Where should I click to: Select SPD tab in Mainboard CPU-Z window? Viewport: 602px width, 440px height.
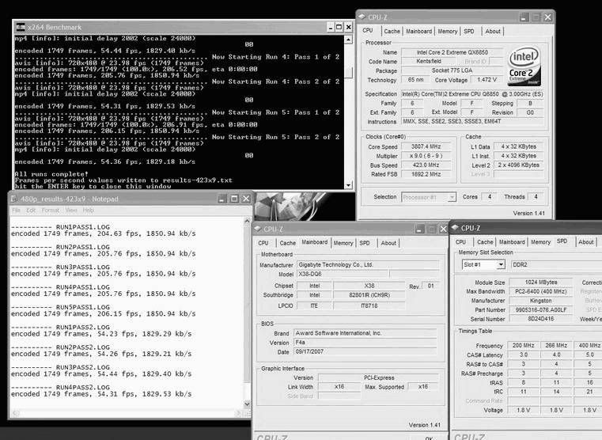click(365, 243)
